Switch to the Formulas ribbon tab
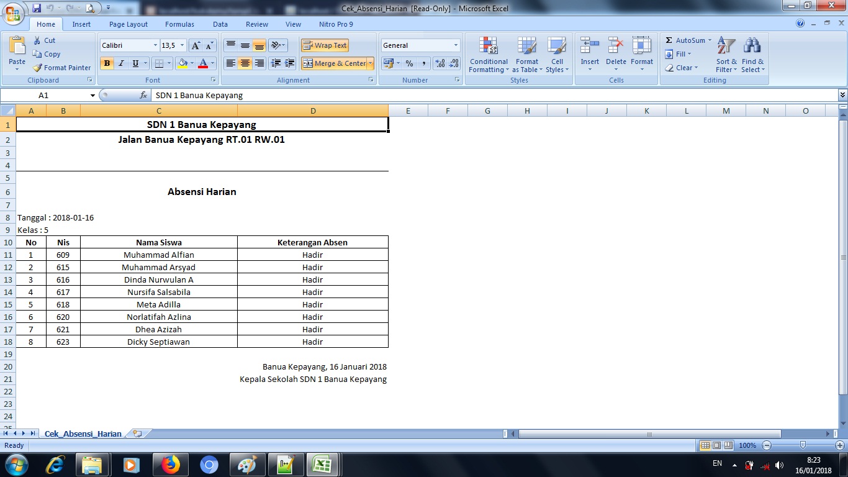This screenshot has height=477, width=848. click(179, 24)
